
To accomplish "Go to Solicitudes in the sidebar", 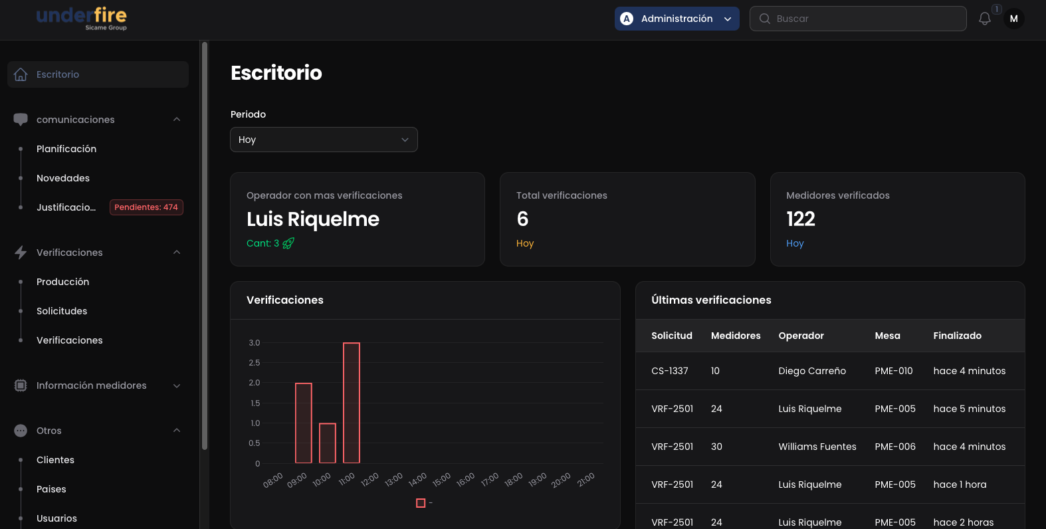I will [62, 311].
